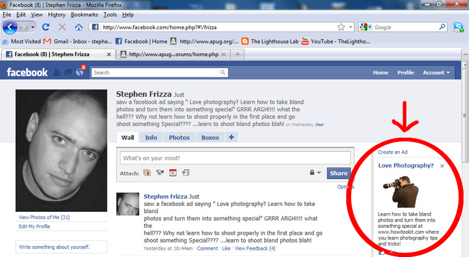Close the Facebook Stephen Frizza tab
The image size is (469, 257).
pyautogui.click(x=109, y=55)
